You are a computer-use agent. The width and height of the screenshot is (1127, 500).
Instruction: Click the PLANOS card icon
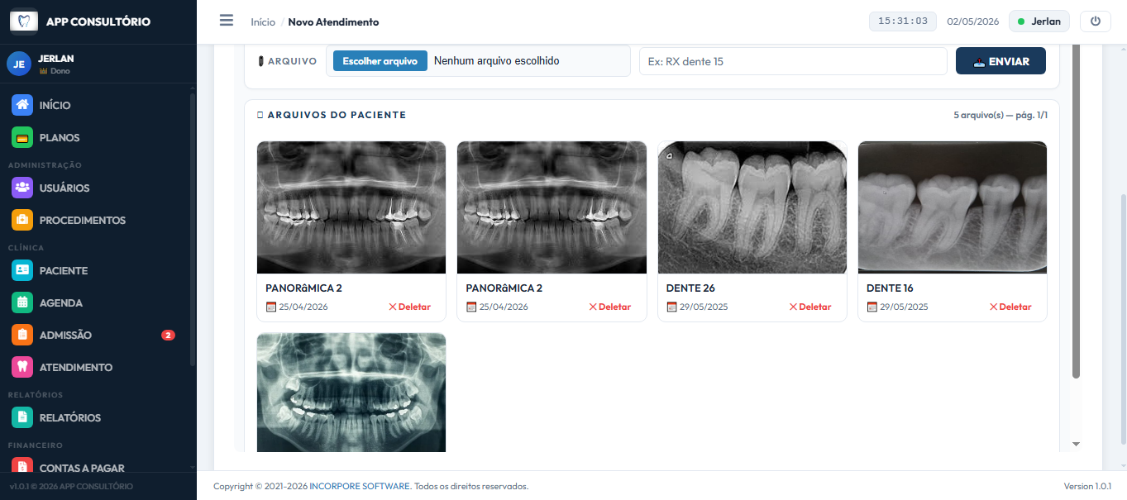[x=22, y=137]
